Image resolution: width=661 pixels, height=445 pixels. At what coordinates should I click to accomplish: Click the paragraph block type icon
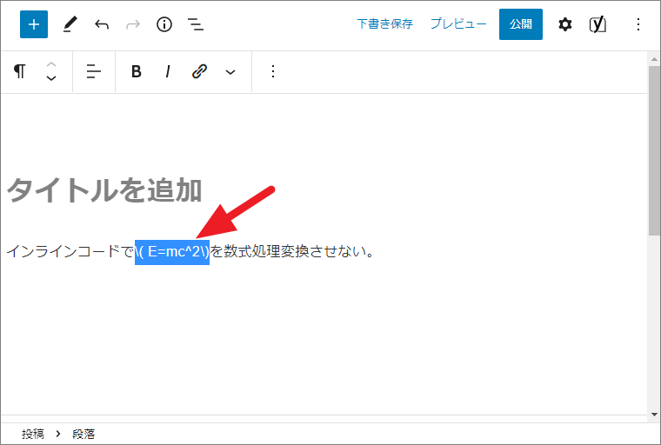[x=20, y=71]
